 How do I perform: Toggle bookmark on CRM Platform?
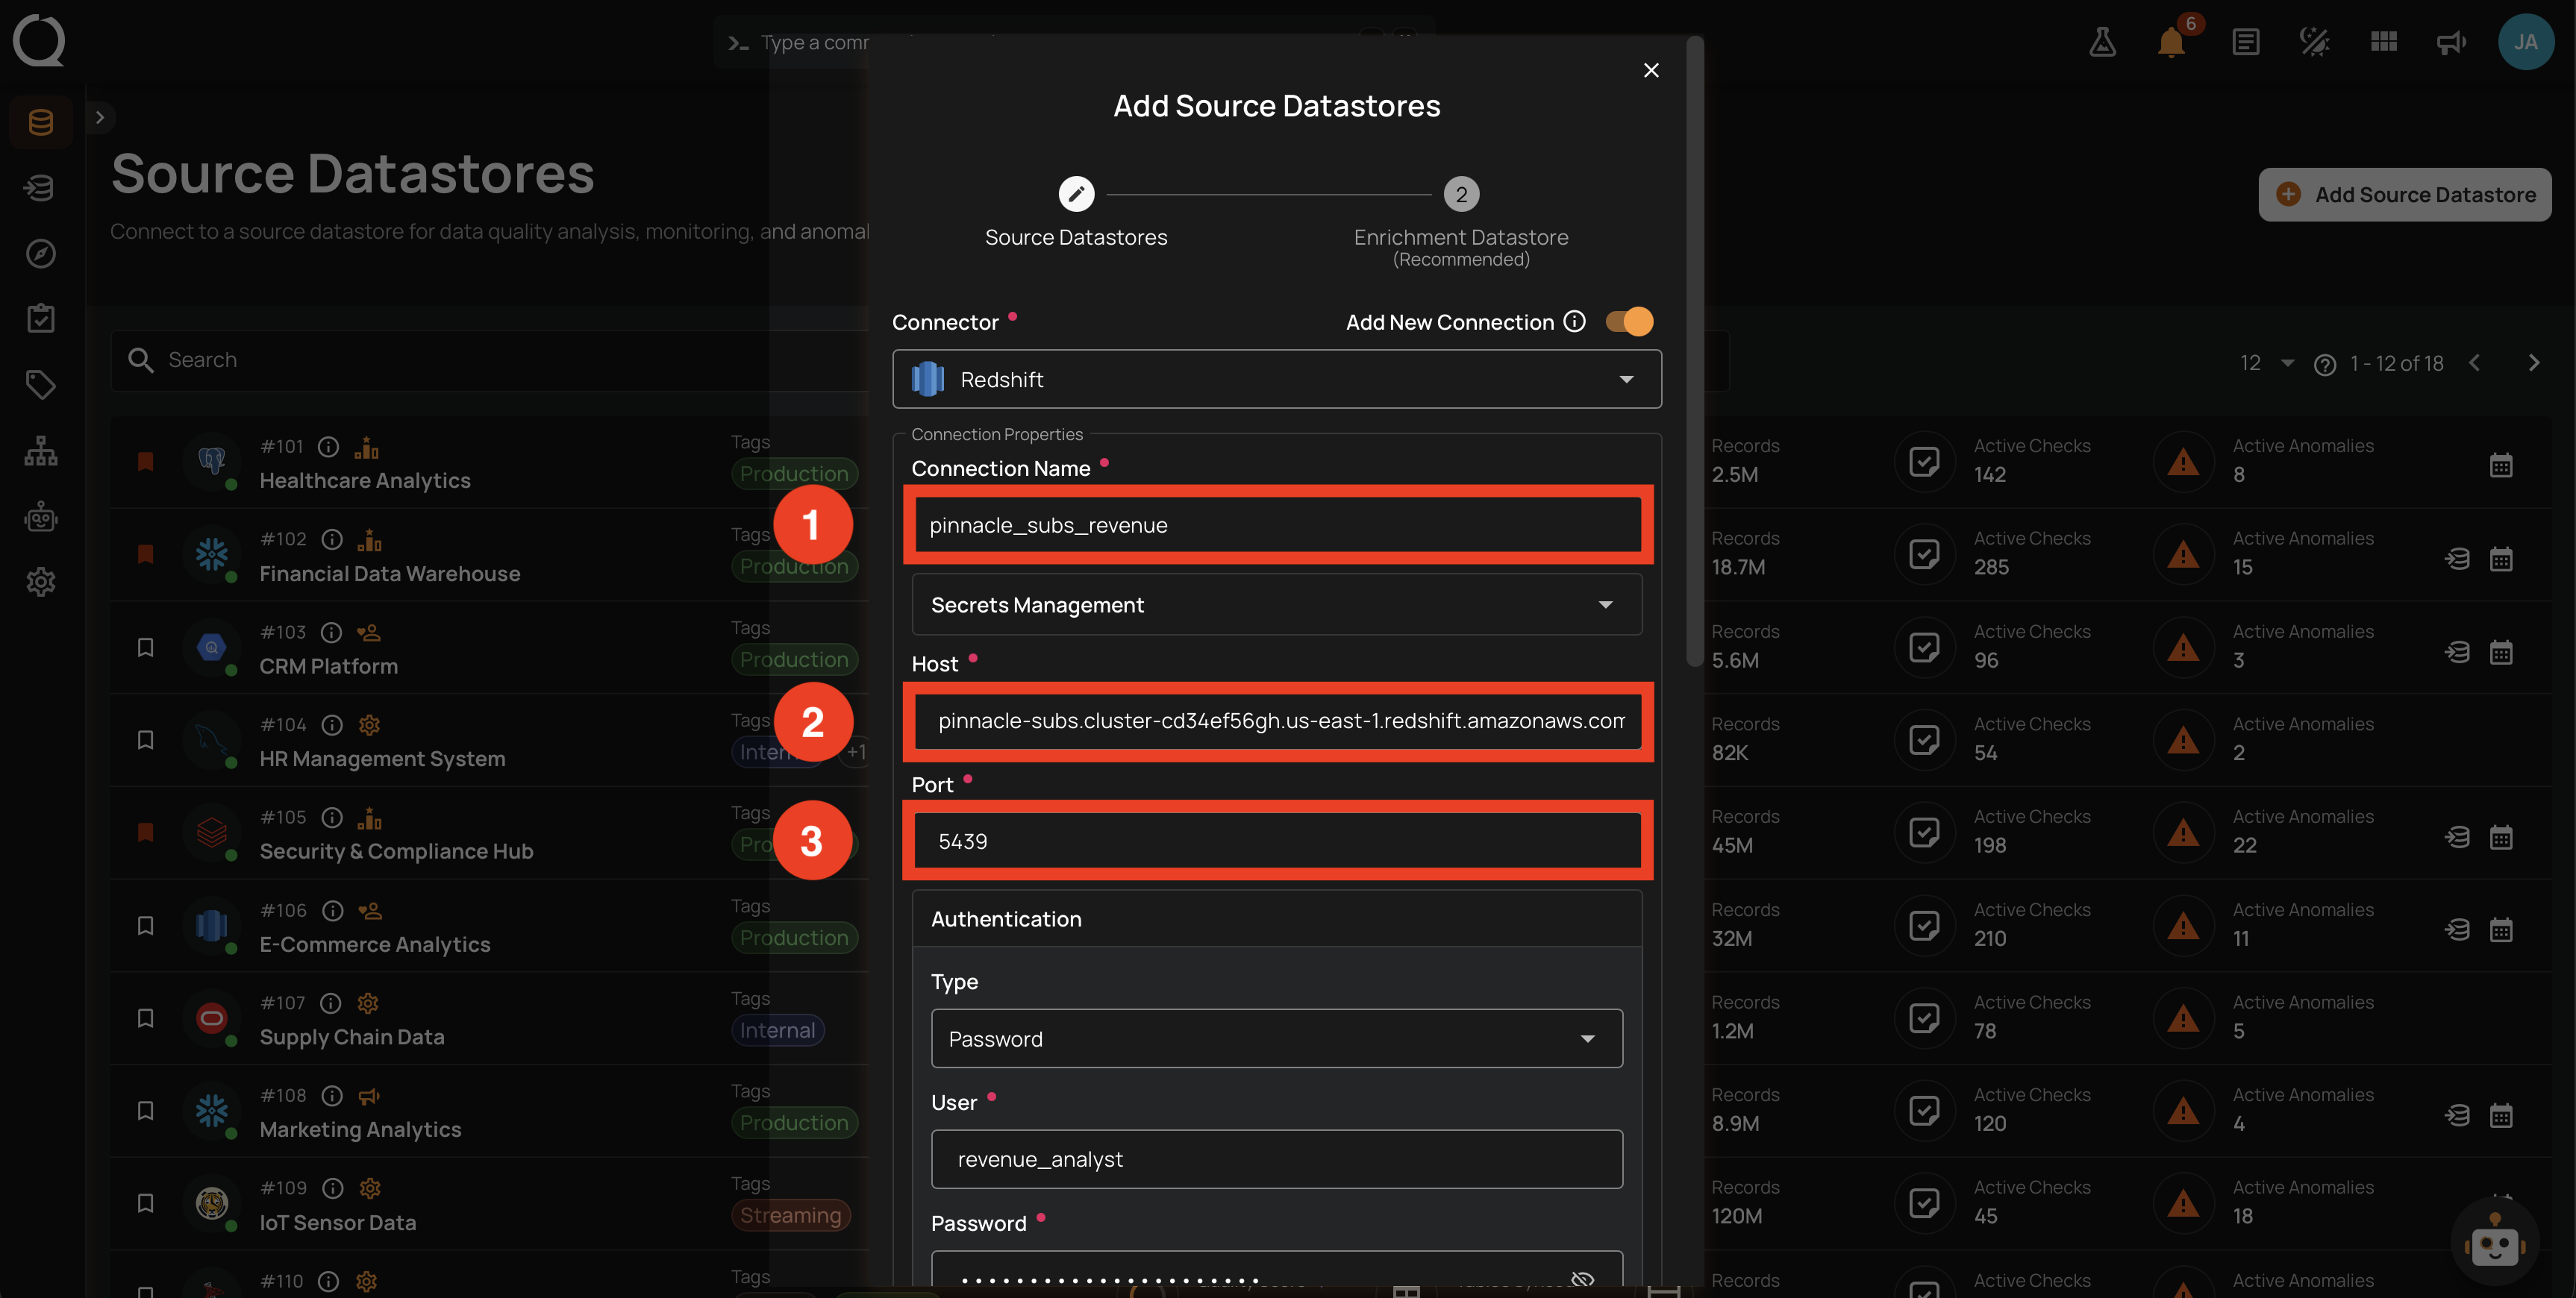click(x=145, y=647)
